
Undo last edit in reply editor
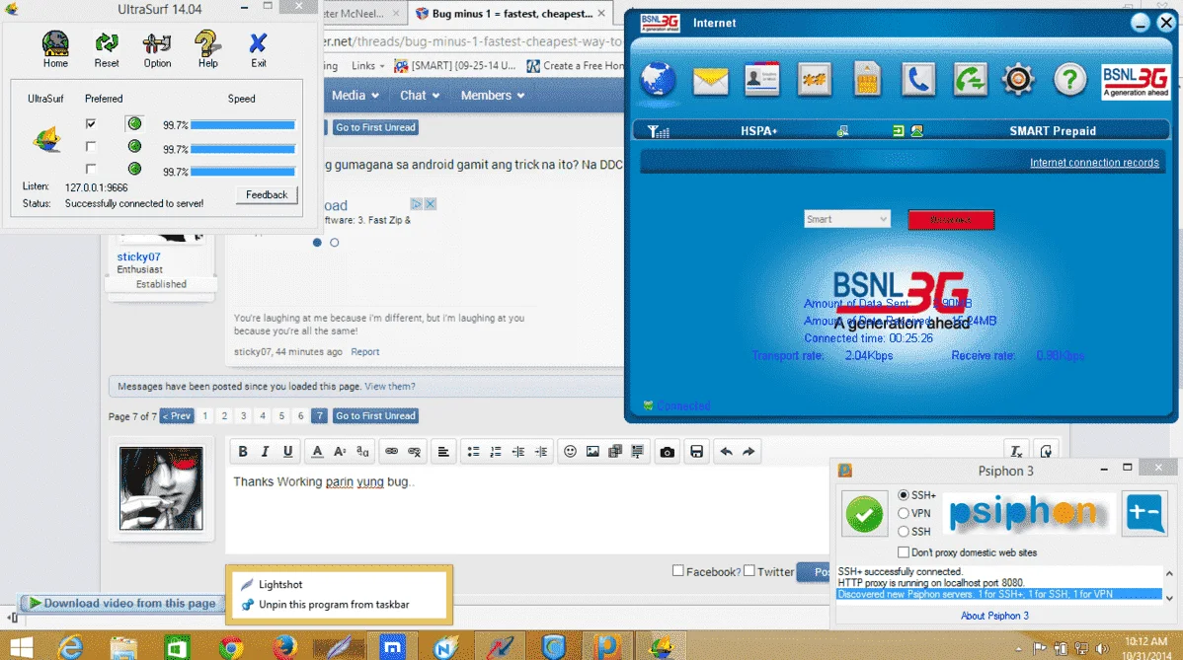726,451
